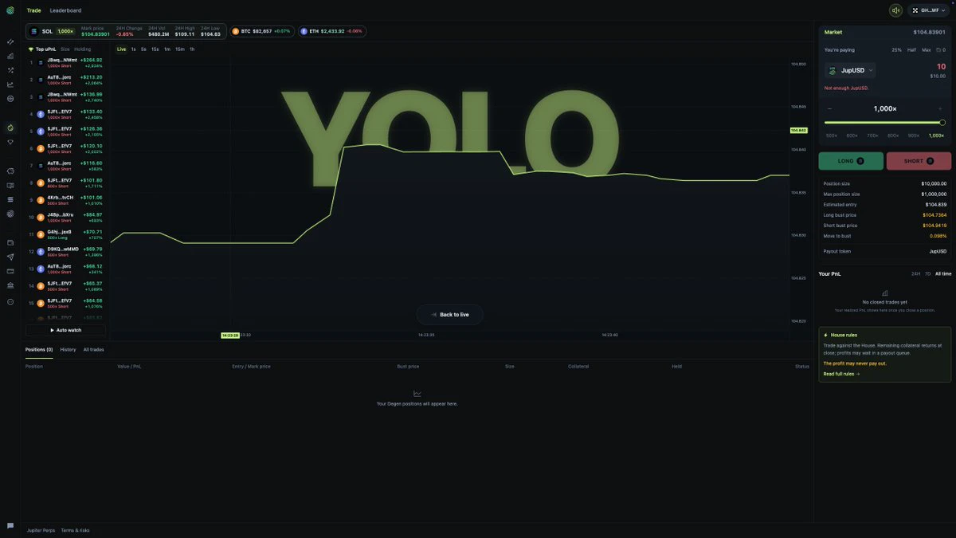
Task: Open the All trades tab
Action: tap(94, 349)
